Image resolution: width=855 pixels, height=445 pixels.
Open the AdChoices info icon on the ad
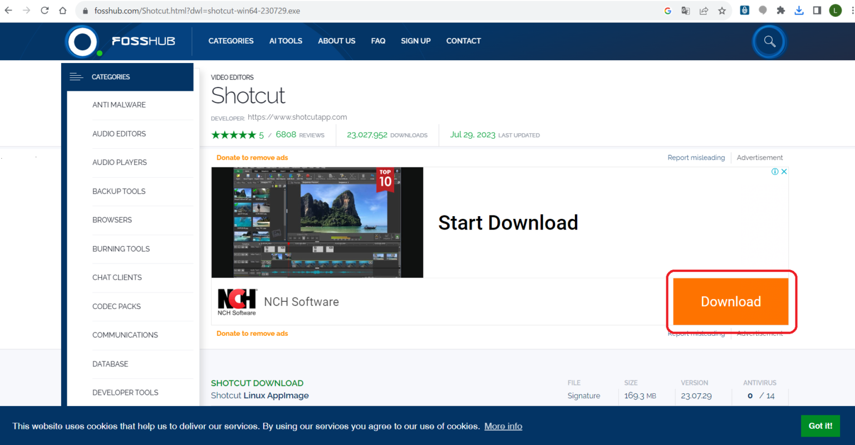[775, 172]
